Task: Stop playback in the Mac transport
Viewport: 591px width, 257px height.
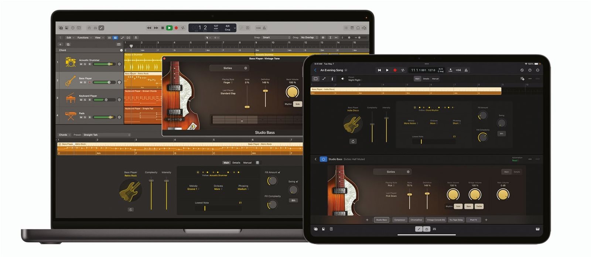Action: coord(163,28)
